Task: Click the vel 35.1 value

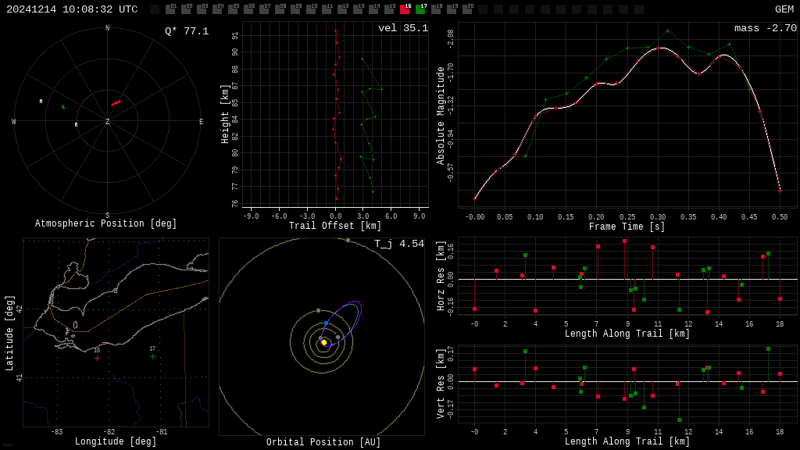Action: click(x=403, y=28)
